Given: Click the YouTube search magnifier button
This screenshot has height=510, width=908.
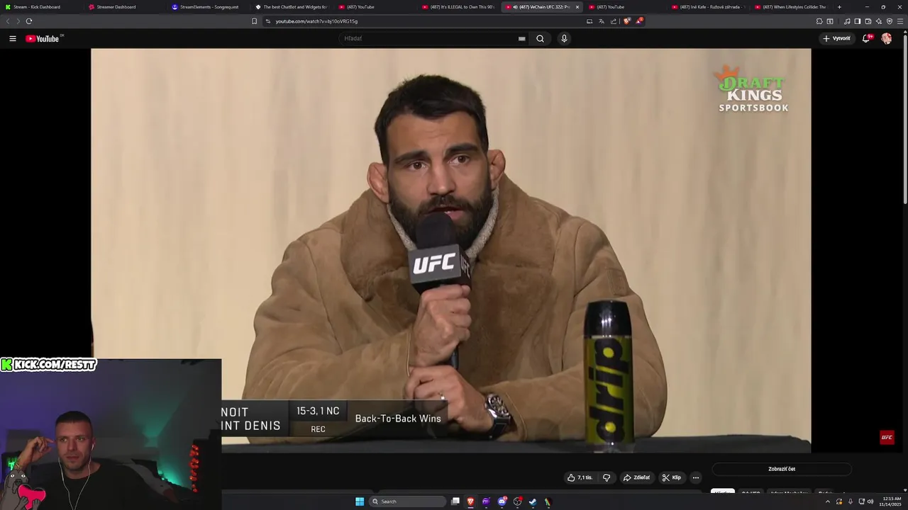Looking at the screenshot, I should click(540, 38).
